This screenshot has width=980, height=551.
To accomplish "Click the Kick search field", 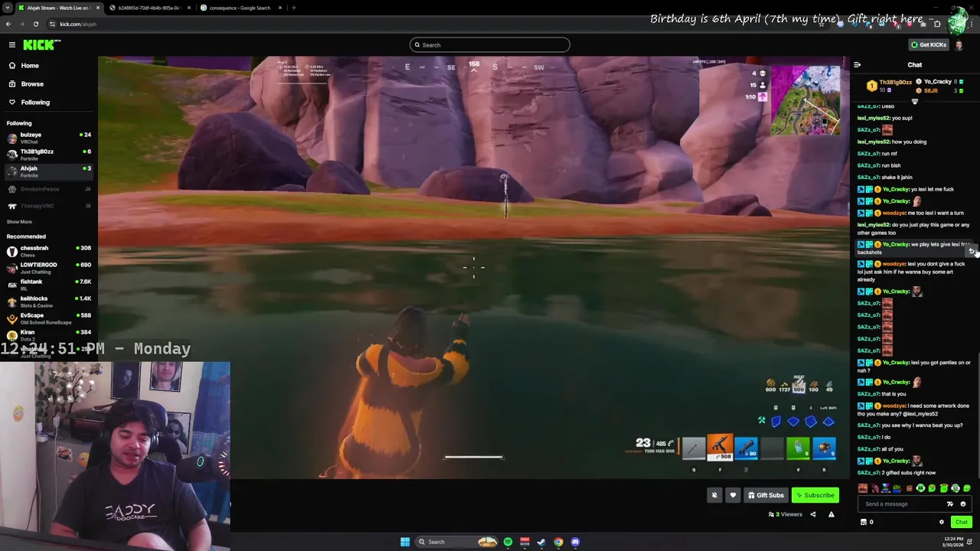I will click(490, 45).
